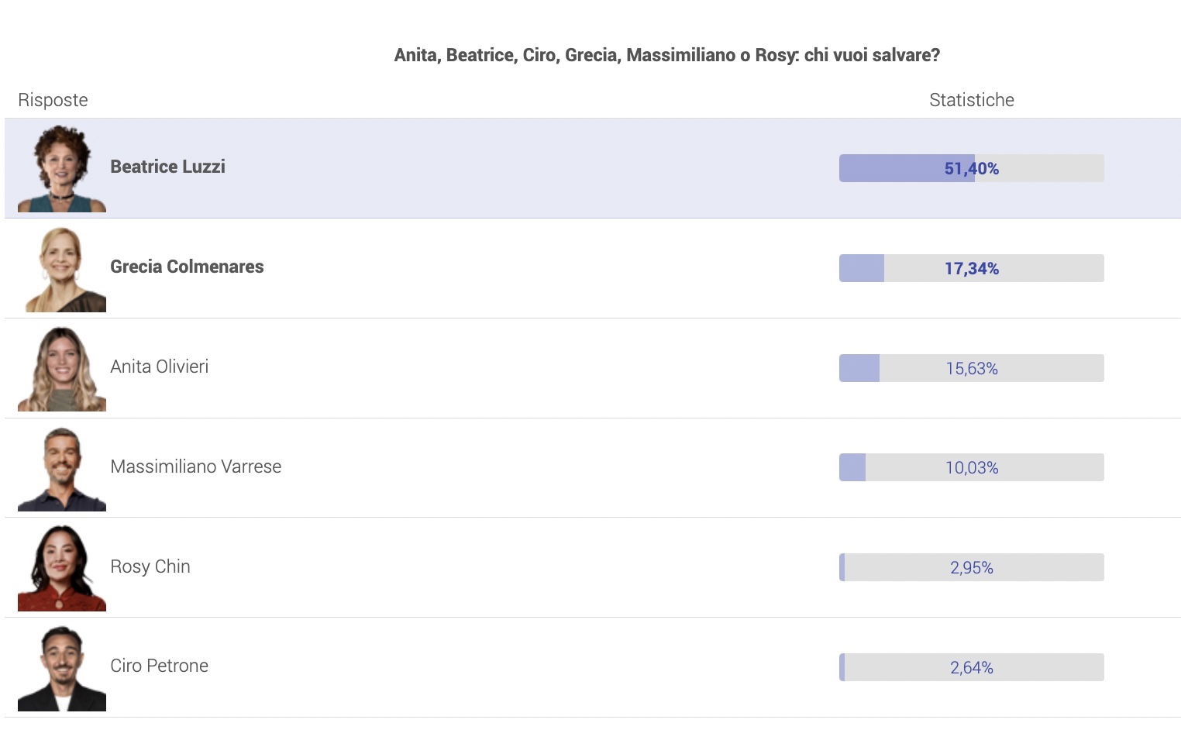
Task: Click Anita Olivieri's portrait photo
Action: coord(62,368)
